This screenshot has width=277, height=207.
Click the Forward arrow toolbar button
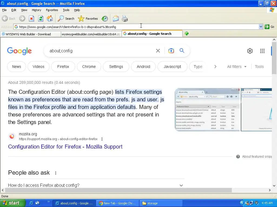[22, 19]
